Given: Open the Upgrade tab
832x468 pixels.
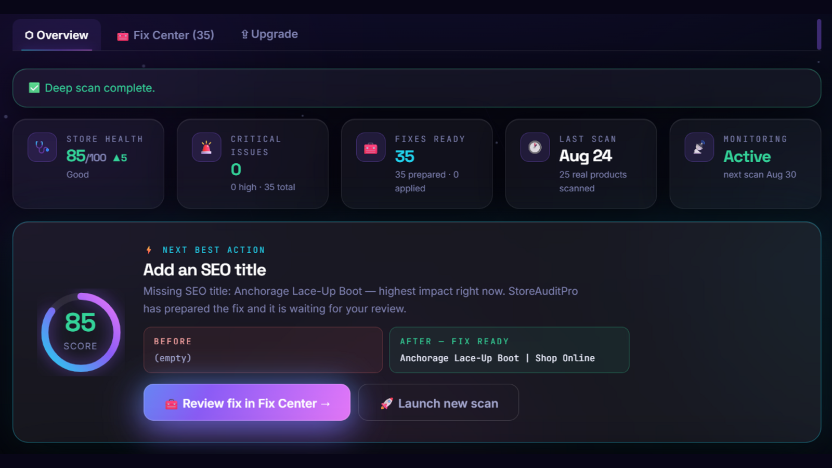Looking at the screenshot, I should (269, 34).
